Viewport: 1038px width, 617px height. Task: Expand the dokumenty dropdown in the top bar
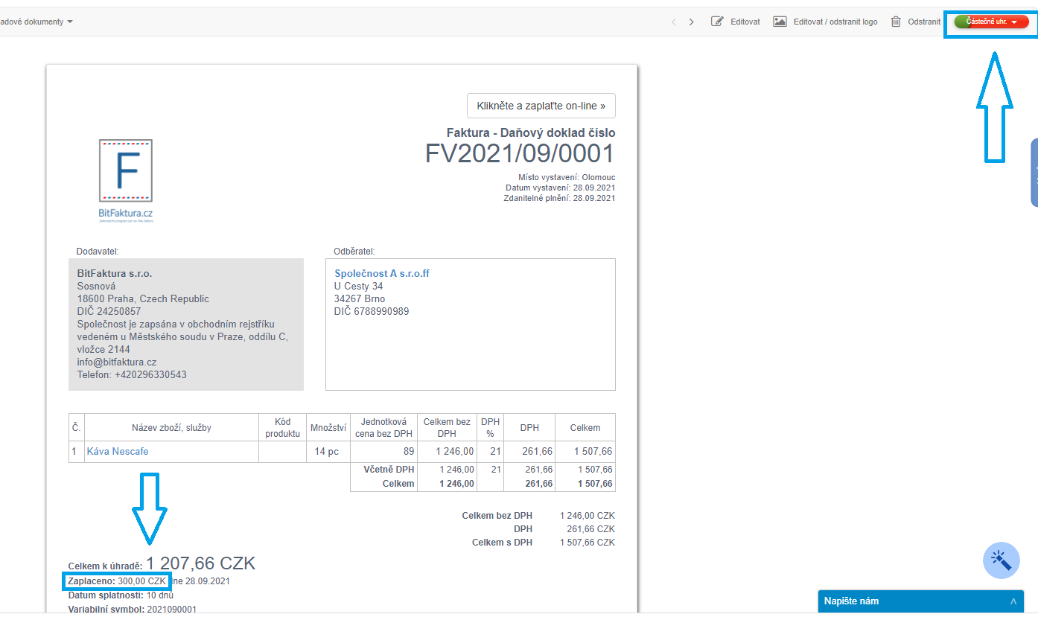tap(37, 22)
